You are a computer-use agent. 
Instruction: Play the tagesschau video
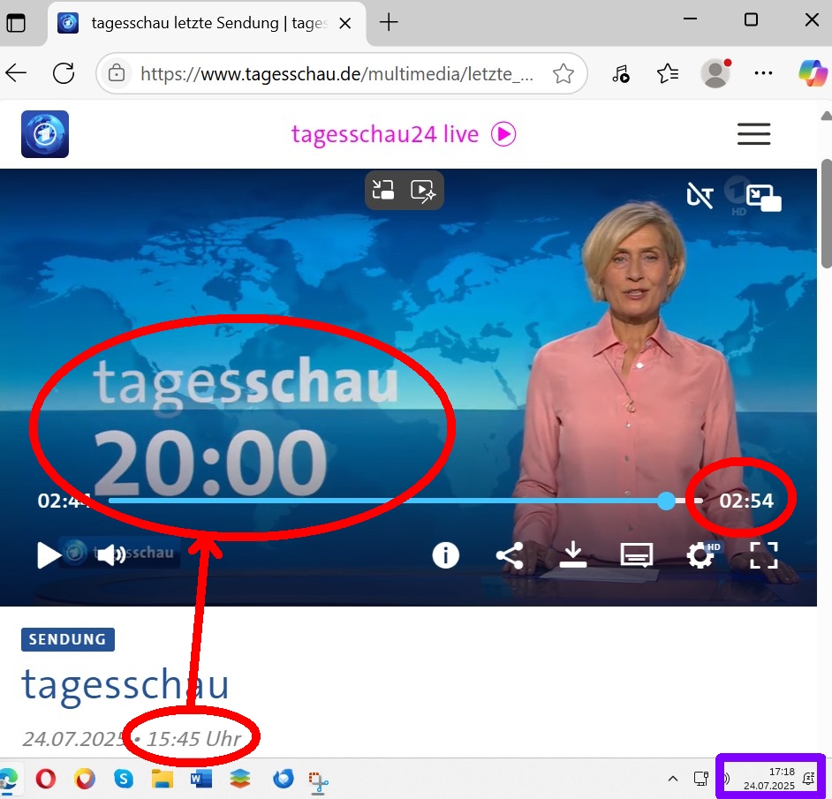49,555
